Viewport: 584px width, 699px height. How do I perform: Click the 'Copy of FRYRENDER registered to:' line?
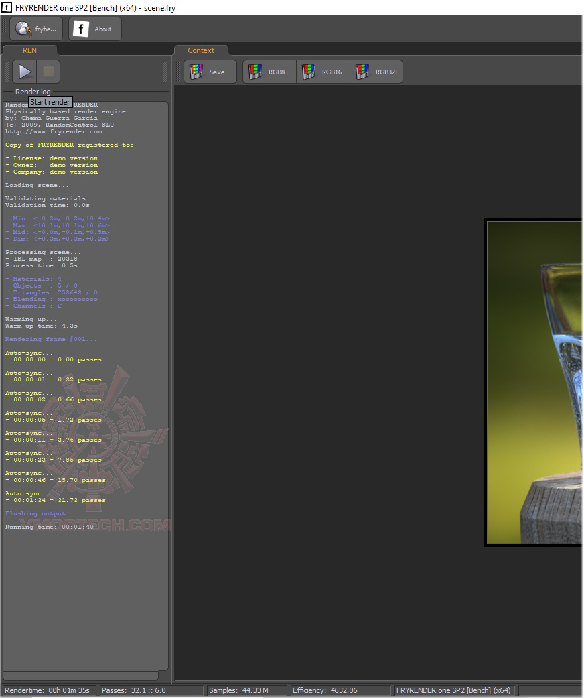(x=69, y=145)
